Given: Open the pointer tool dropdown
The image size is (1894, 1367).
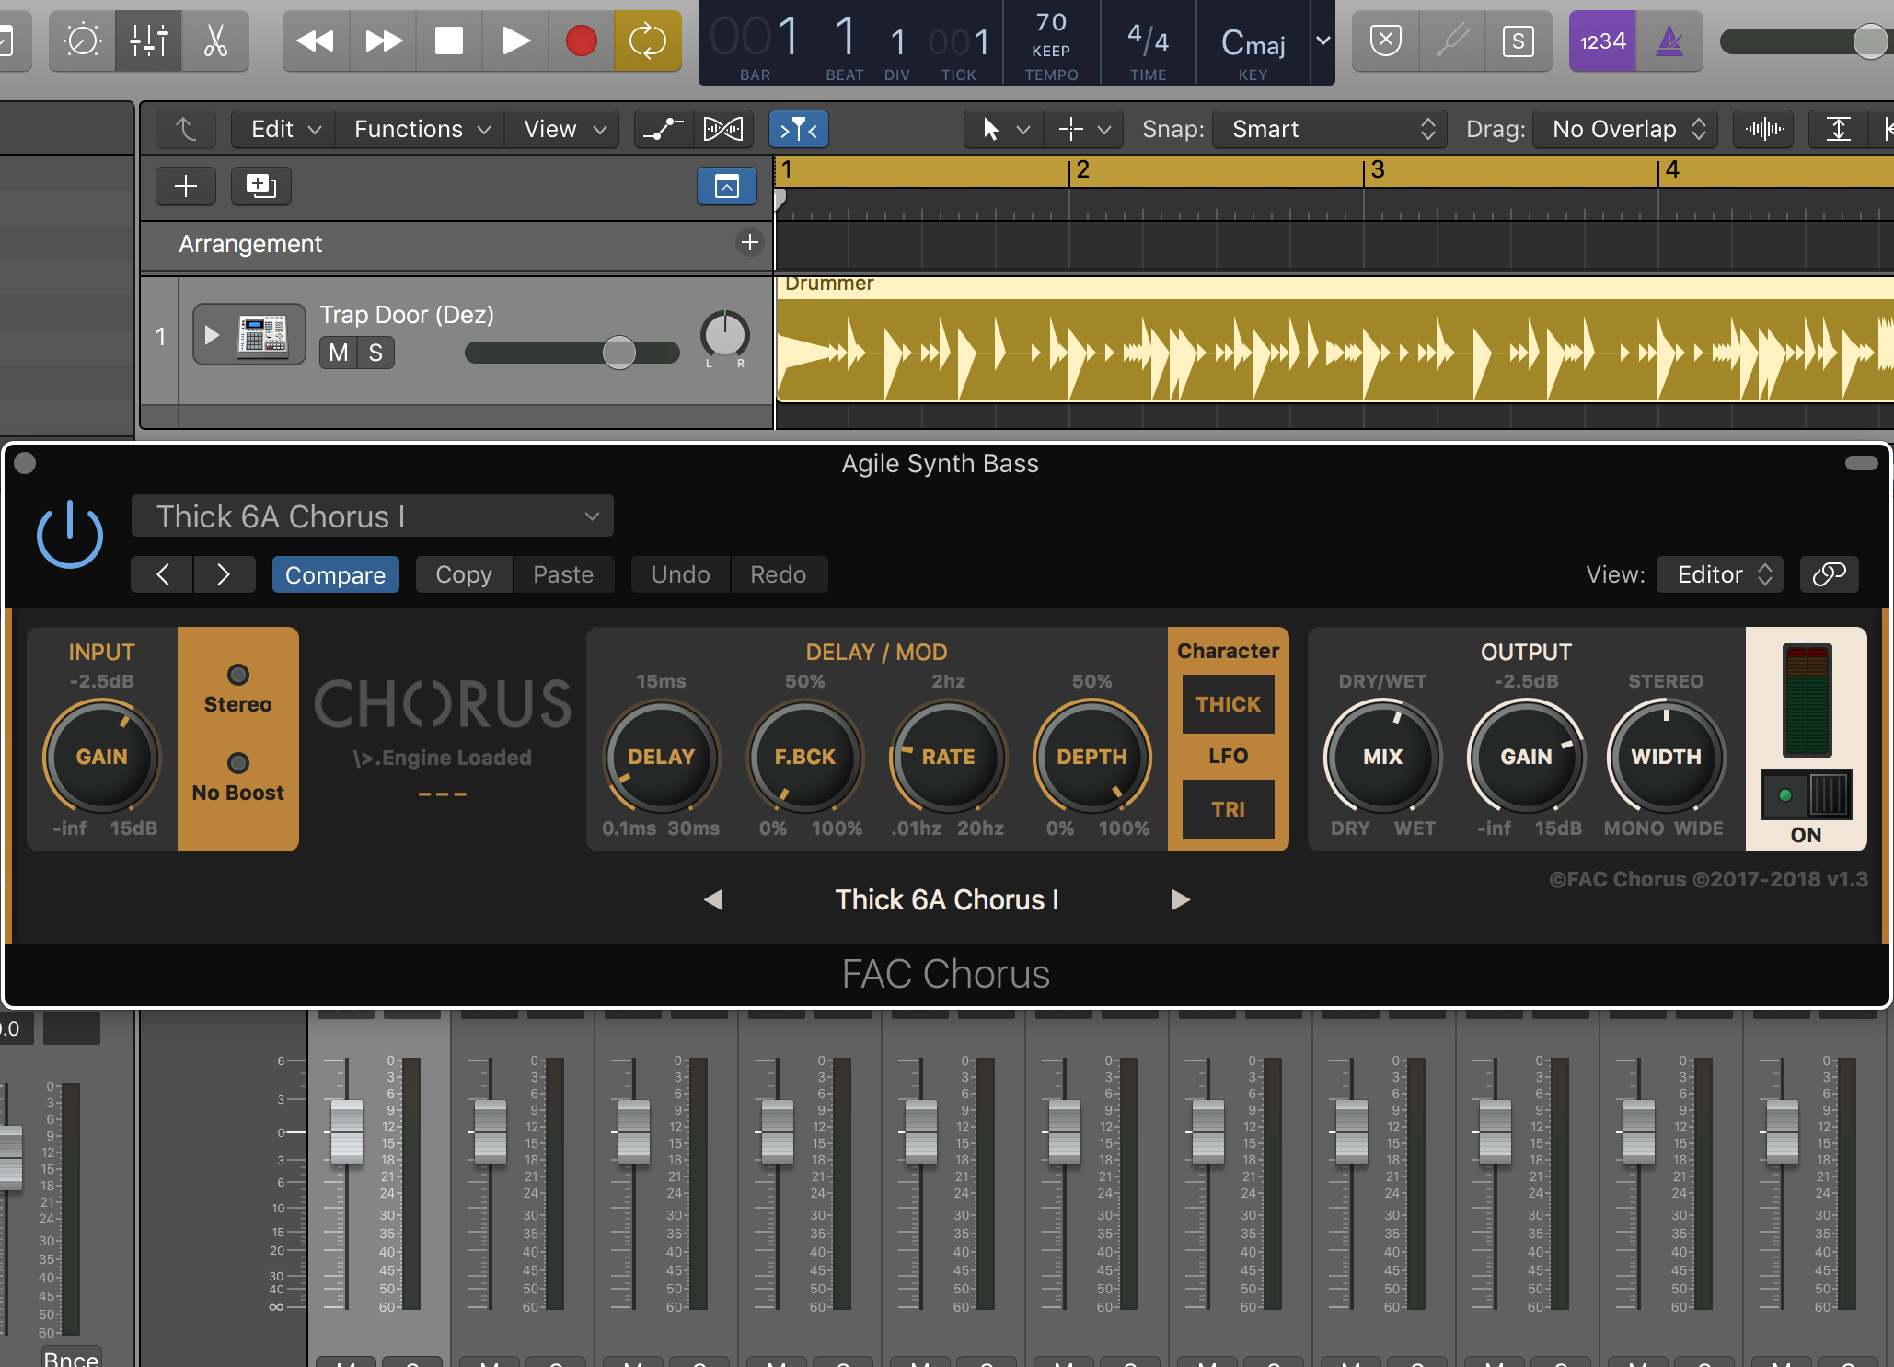Looking at the screenshot, I should pyautogui.click(x=1004, y=129).
